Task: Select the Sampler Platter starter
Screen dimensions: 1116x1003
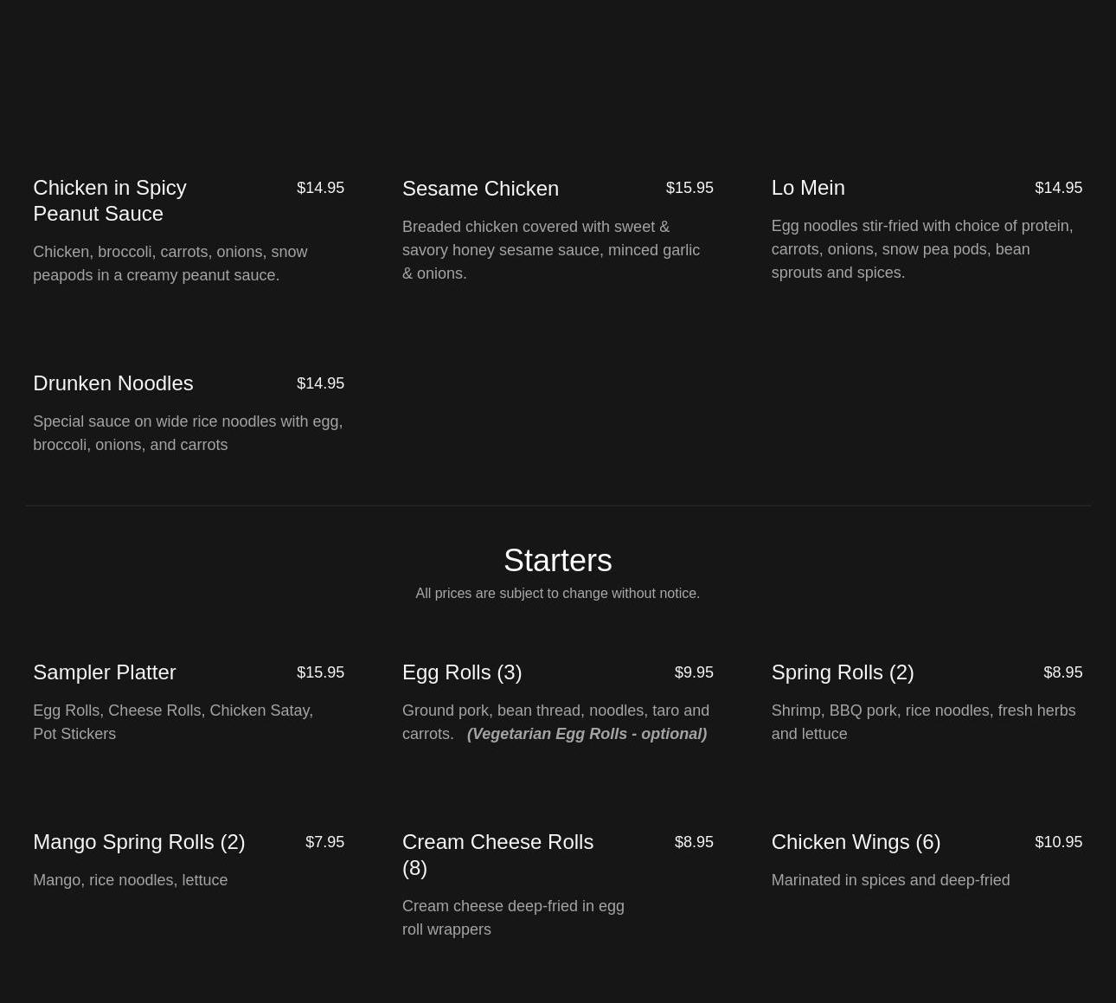Action: coord(104,672)
